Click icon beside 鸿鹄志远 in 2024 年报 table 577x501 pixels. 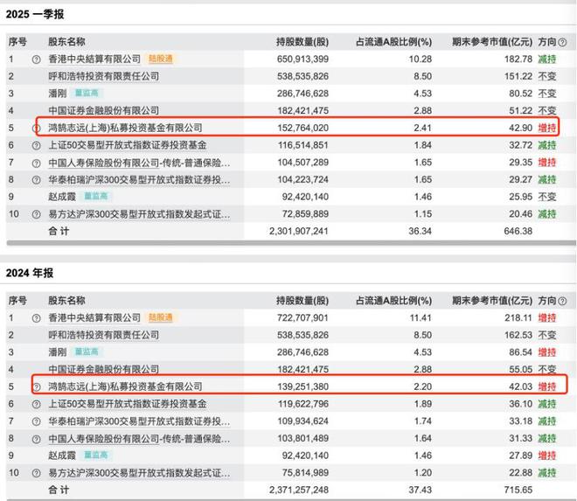coord(36,386)
